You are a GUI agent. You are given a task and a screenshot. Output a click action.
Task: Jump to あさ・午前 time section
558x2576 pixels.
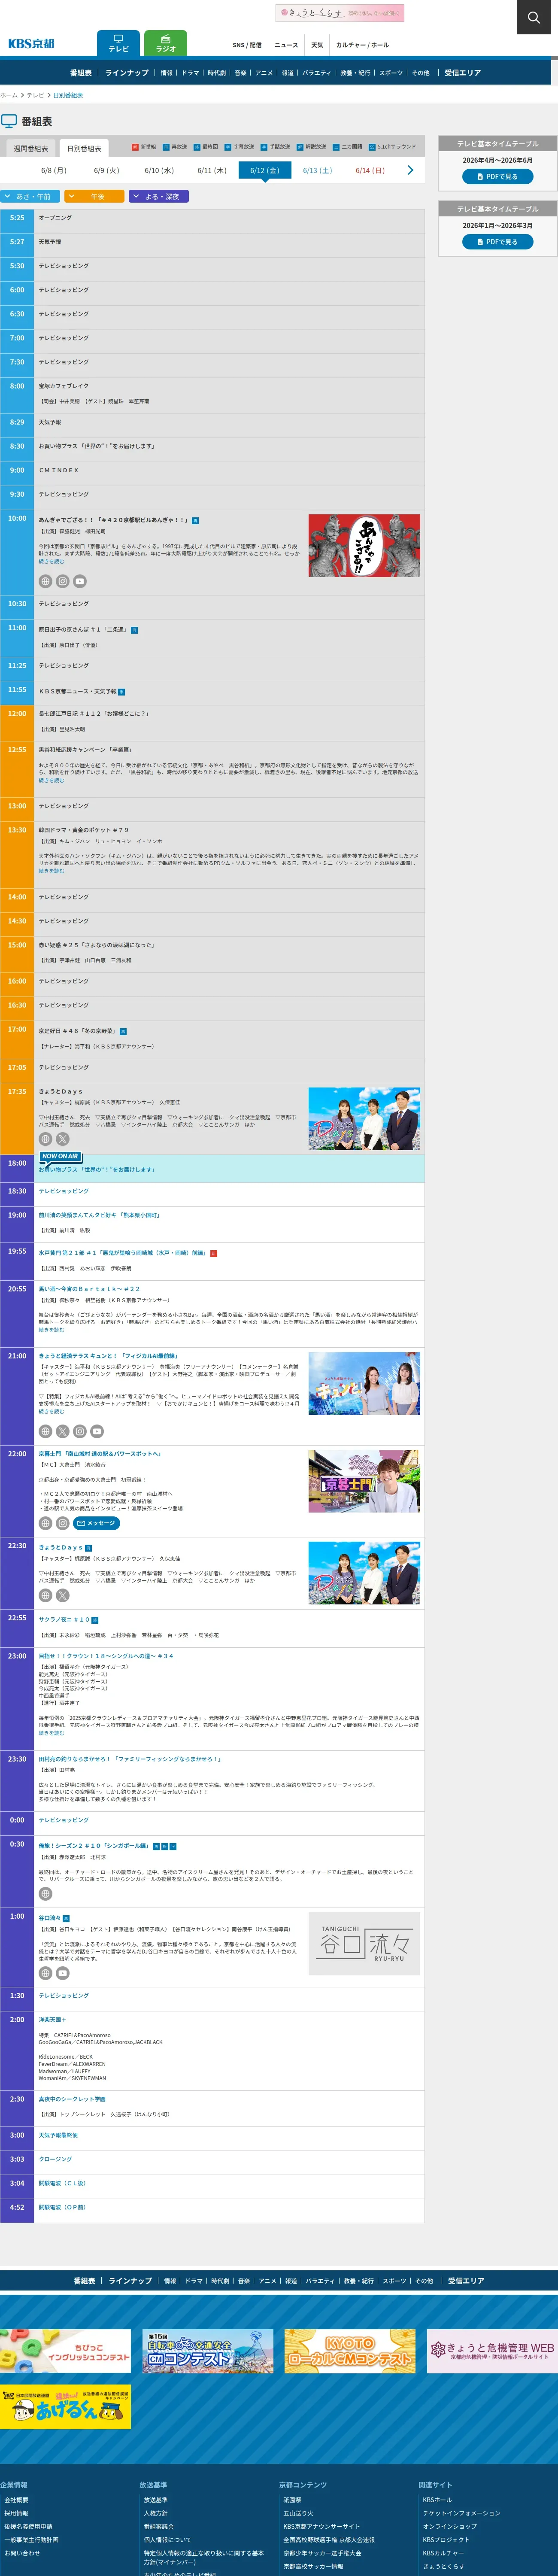pyautogui.click(x=30, y=196)
